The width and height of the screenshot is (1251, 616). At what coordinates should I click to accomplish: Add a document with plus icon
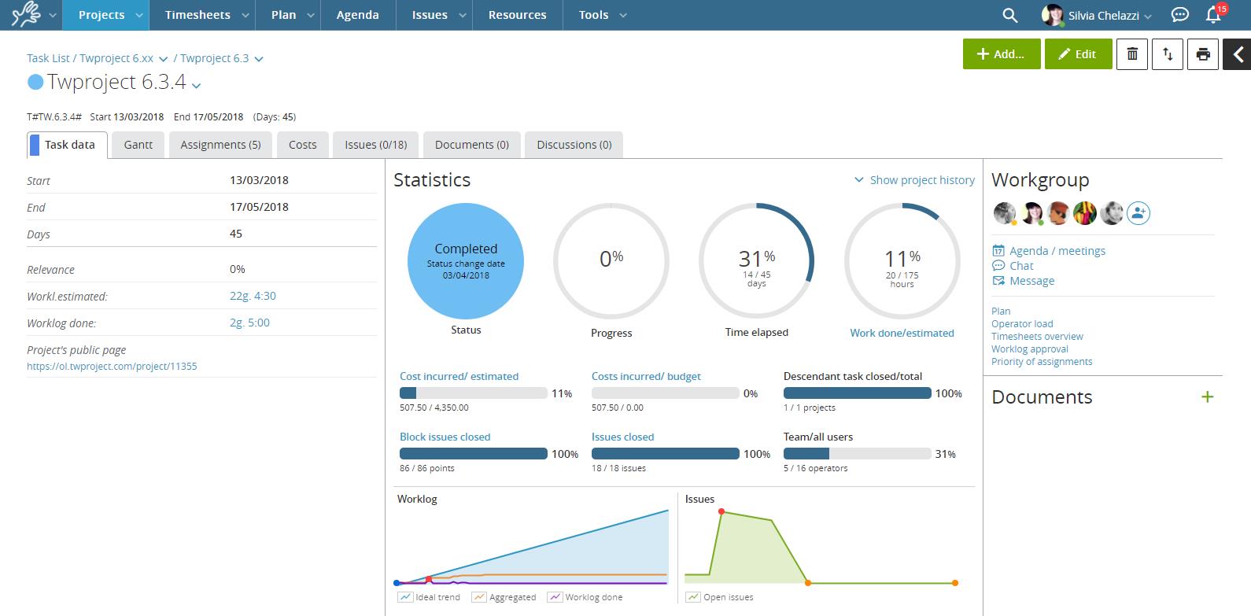coord(1207,397)
